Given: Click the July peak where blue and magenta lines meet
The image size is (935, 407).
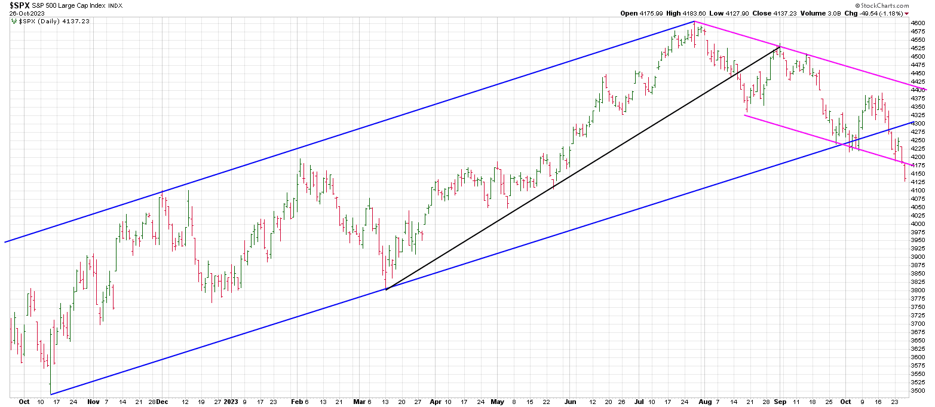Looking at the screenshot, I should point(694,22).
